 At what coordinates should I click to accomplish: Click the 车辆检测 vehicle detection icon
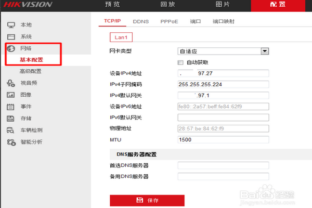tap(10, 130)
